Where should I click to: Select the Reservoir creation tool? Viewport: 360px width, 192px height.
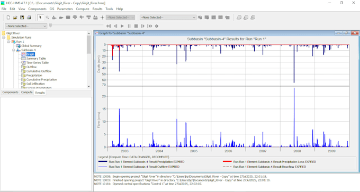(x=68, y=17)
